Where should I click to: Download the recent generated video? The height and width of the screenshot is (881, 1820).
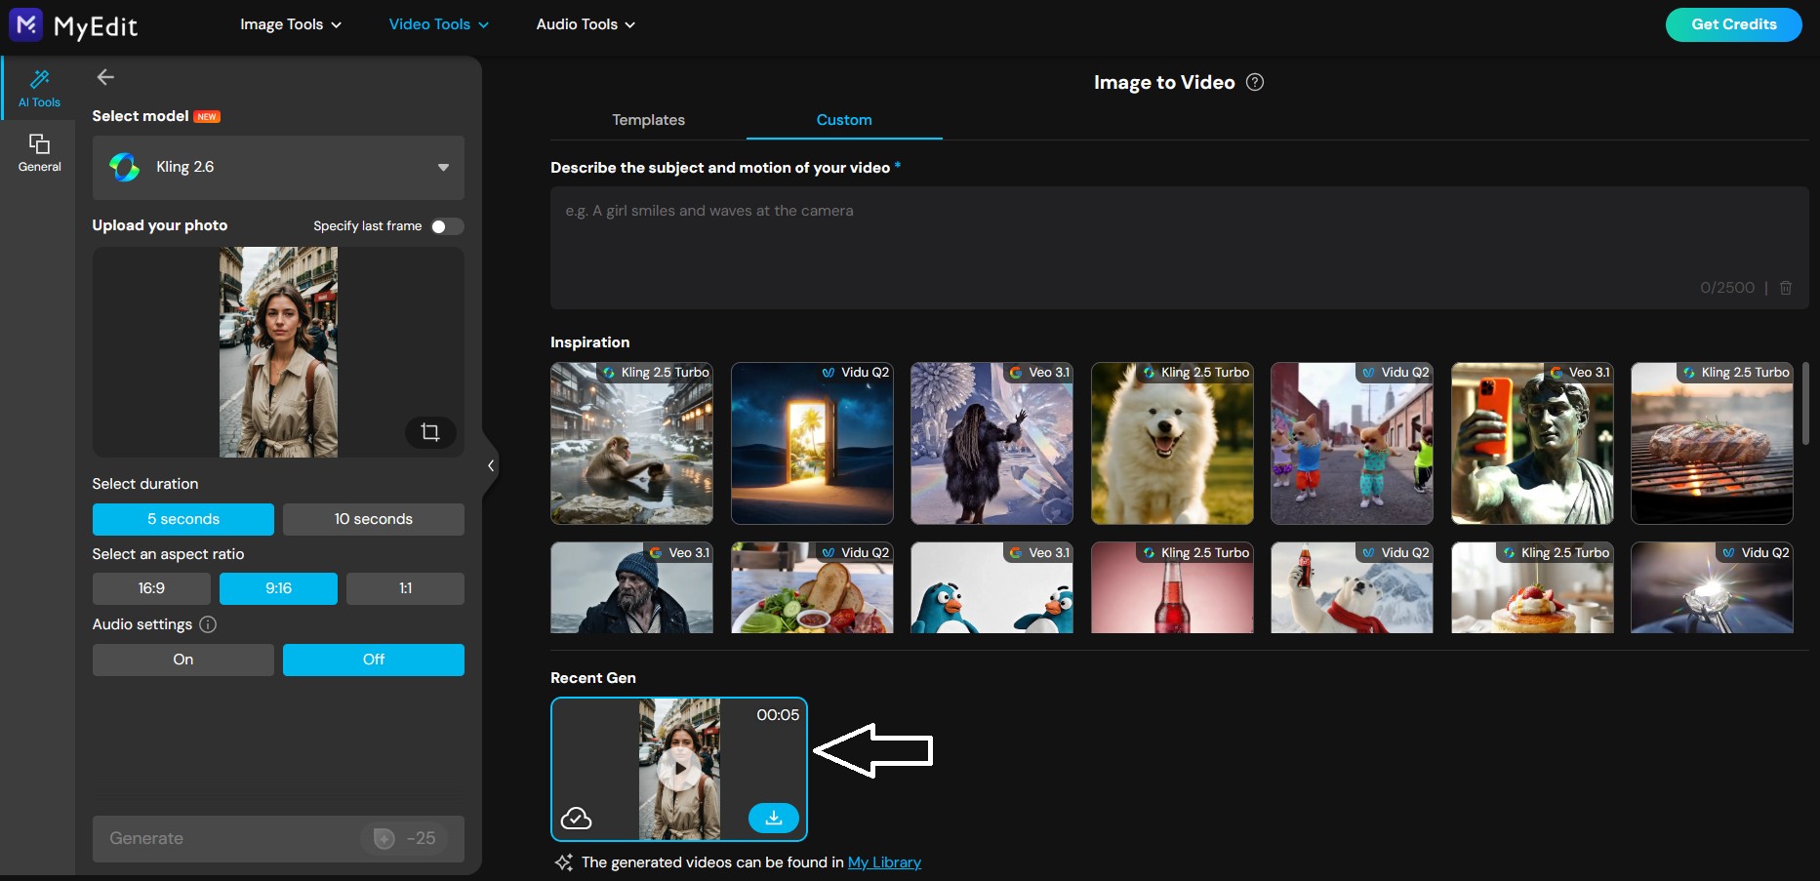(774, 818)
